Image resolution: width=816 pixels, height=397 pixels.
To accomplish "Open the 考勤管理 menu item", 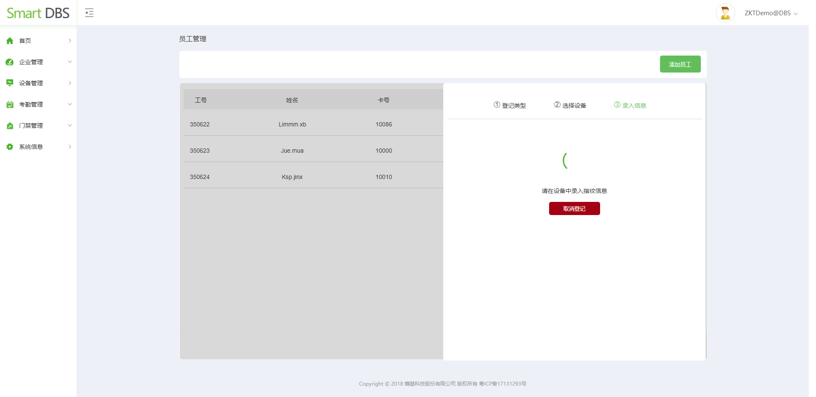I will pos(38,104).
